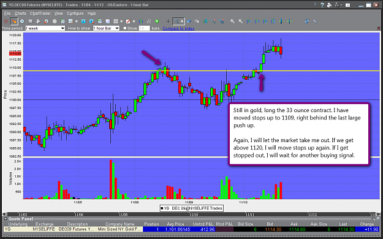Click the Avg Price value 1,101.86145
Screen dimensions: 383x239
click(x=177, y=229)
